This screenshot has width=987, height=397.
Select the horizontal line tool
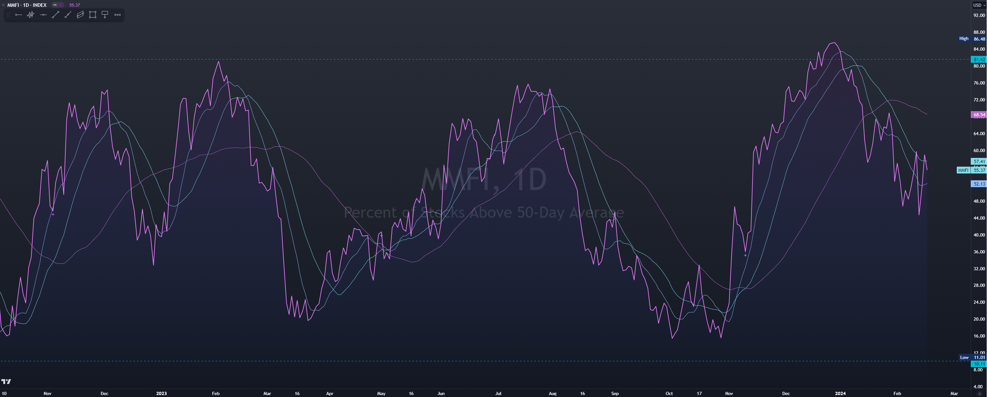pyautogui.click(x=43, y=15)
